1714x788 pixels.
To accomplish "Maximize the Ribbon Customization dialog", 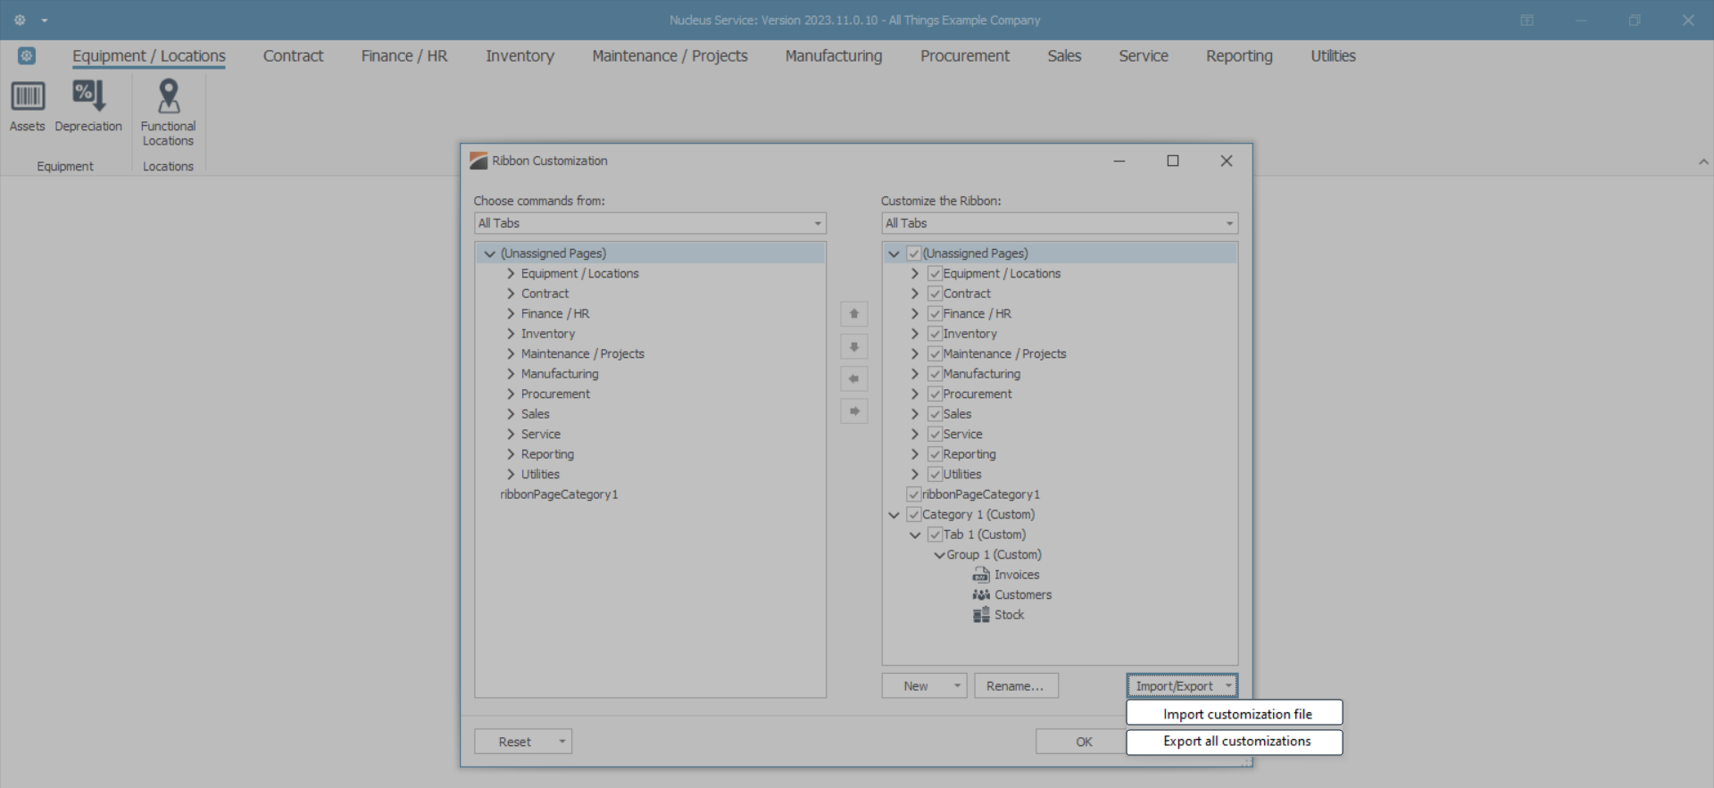I will coord(1173,161).
